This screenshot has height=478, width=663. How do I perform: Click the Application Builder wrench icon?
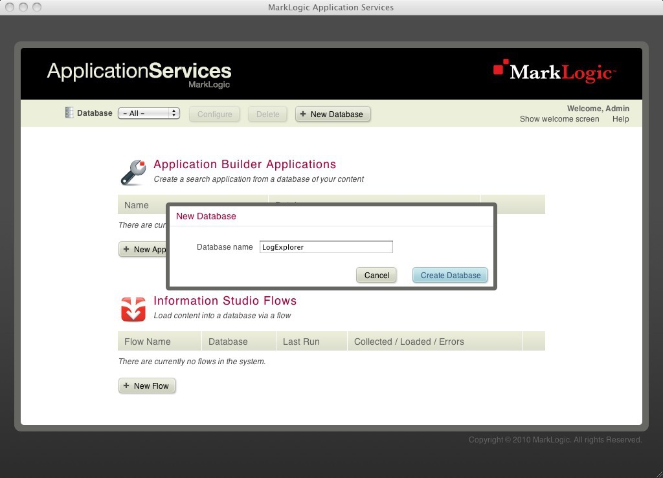pyautogui.click(x=133, y=172)
